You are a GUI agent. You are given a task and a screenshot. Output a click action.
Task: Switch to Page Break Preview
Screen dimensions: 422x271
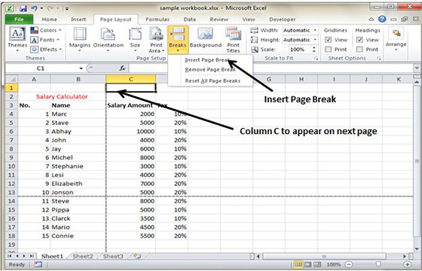(317, 264)
